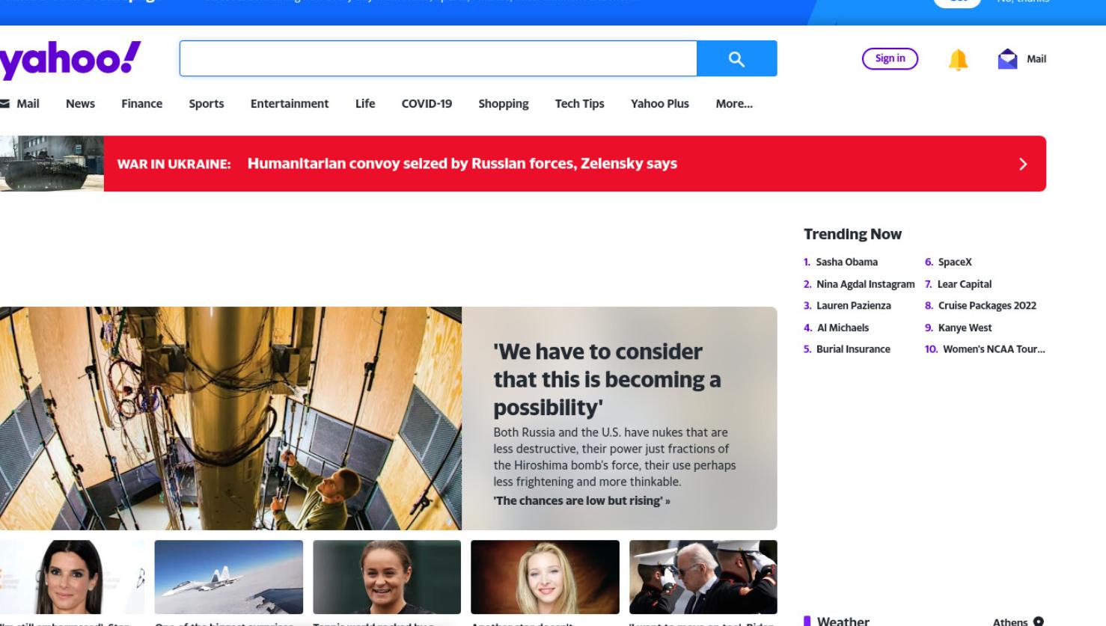Open the Tech Tips section
This screenshot has height=626, width=1106.
click(579, 103)
